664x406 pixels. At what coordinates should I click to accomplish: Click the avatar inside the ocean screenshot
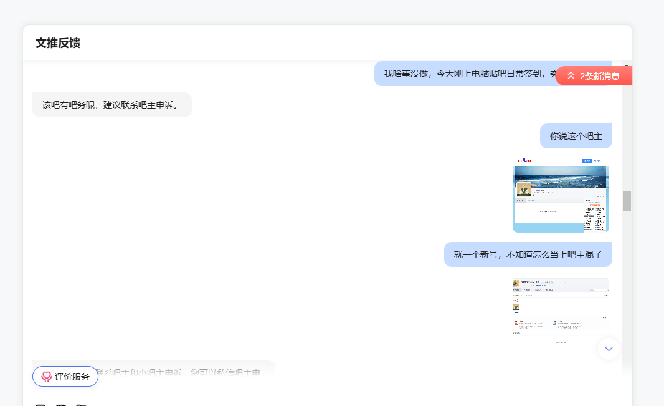[524, 190]
